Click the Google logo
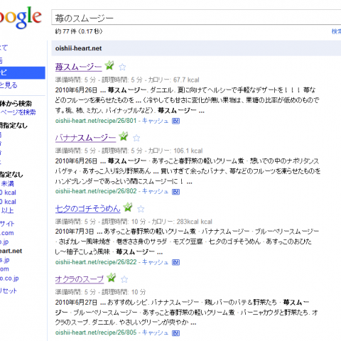This screenshot has width=341, height=341. [21, 17]
